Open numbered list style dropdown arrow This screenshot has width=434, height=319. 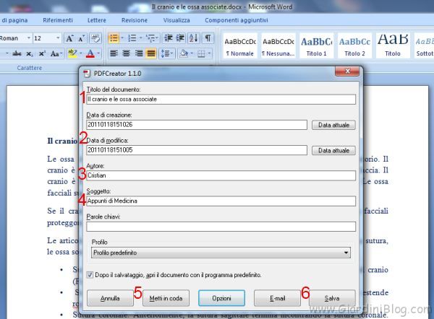(140, 38)
